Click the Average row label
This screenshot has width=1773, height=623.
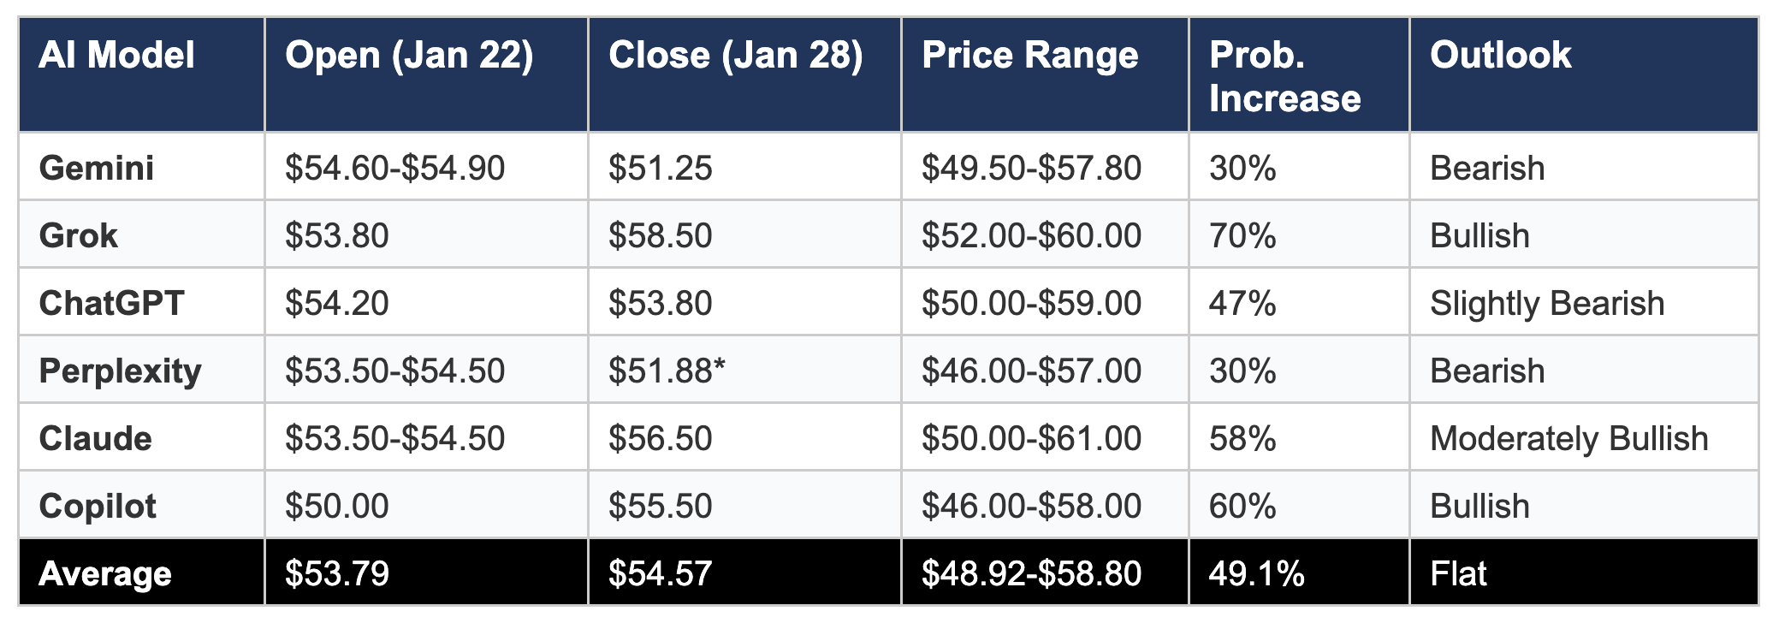[x=105, y=573]
